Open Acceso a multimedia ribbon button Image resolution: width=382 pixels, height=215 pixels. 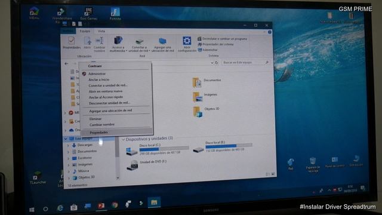coord(118,44)
